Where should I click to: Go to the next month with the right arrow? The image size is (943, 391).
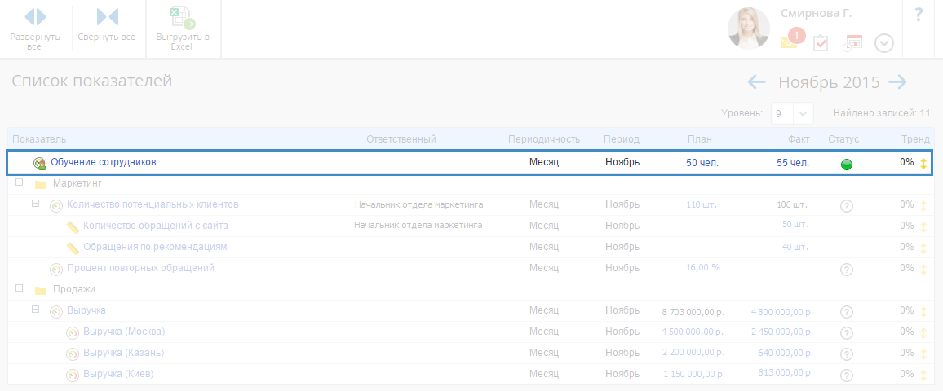pyautogui.click(x=897, y=81)
